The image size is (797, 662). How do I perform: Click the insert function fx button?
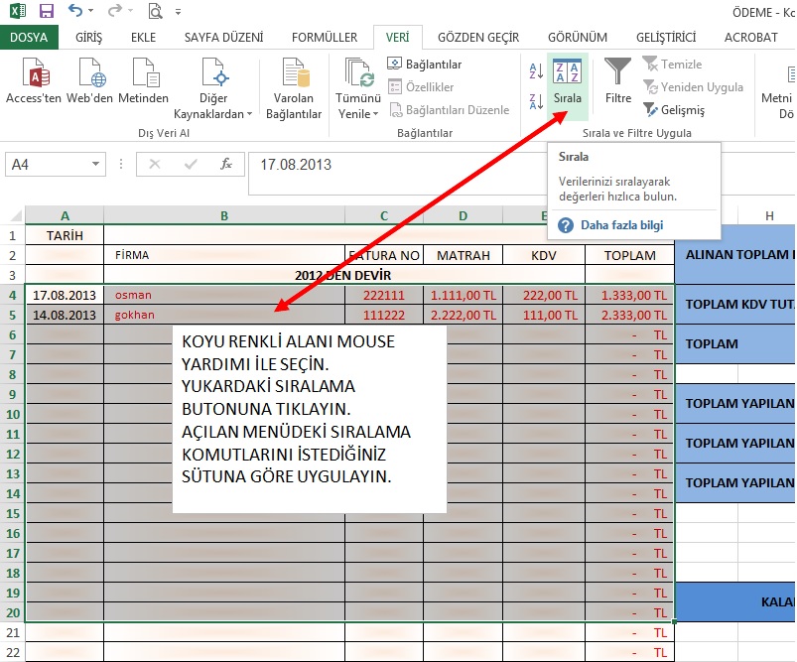pyautogui.click(x=226, y=165)
